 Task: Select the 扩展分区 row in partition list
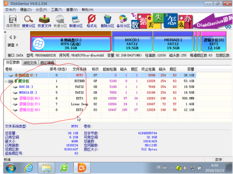(x=100, y=81)
